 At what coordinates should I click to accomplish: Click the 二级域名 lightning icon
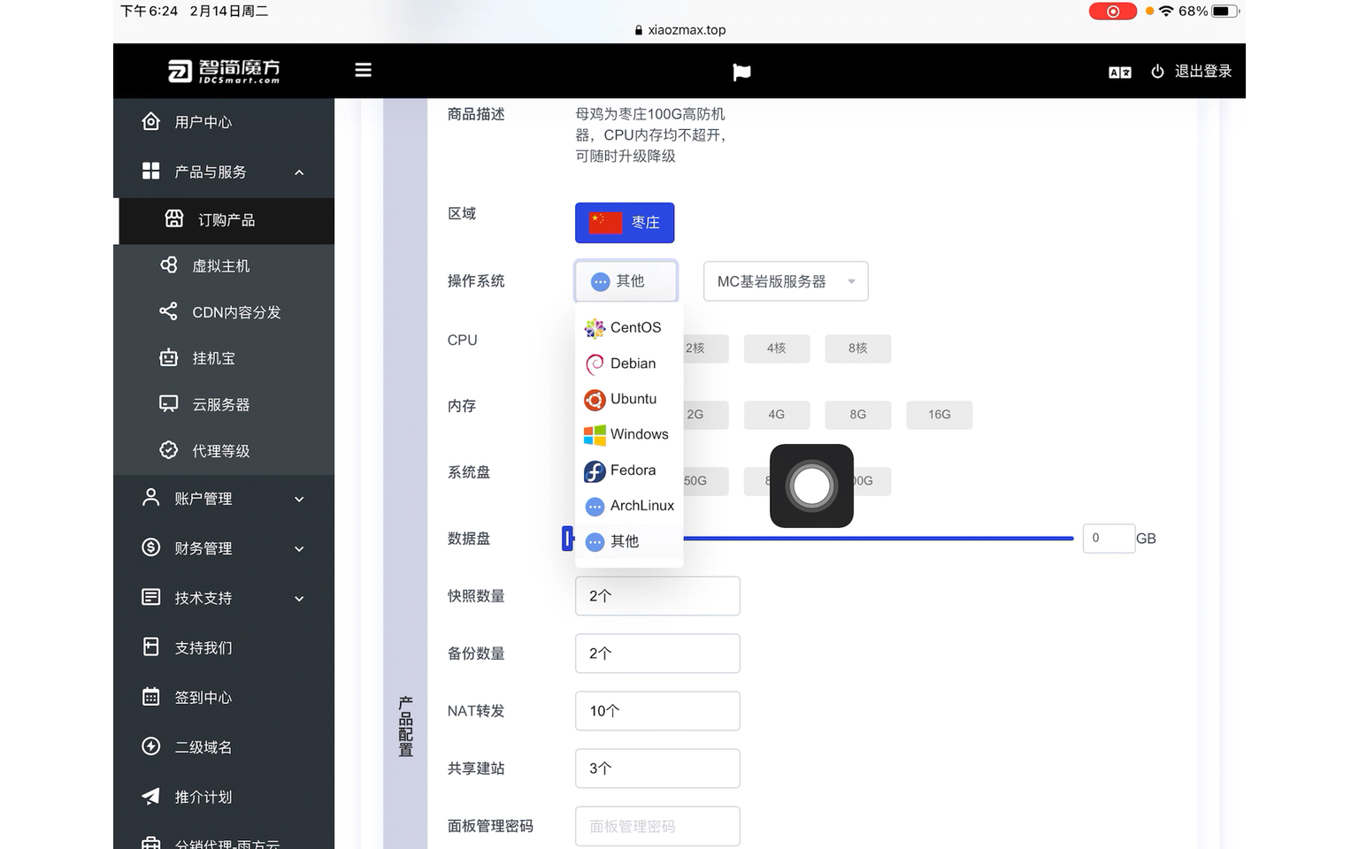(151, 746)
